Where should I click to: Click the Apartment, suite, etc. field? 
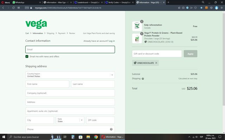click(70, 111)
